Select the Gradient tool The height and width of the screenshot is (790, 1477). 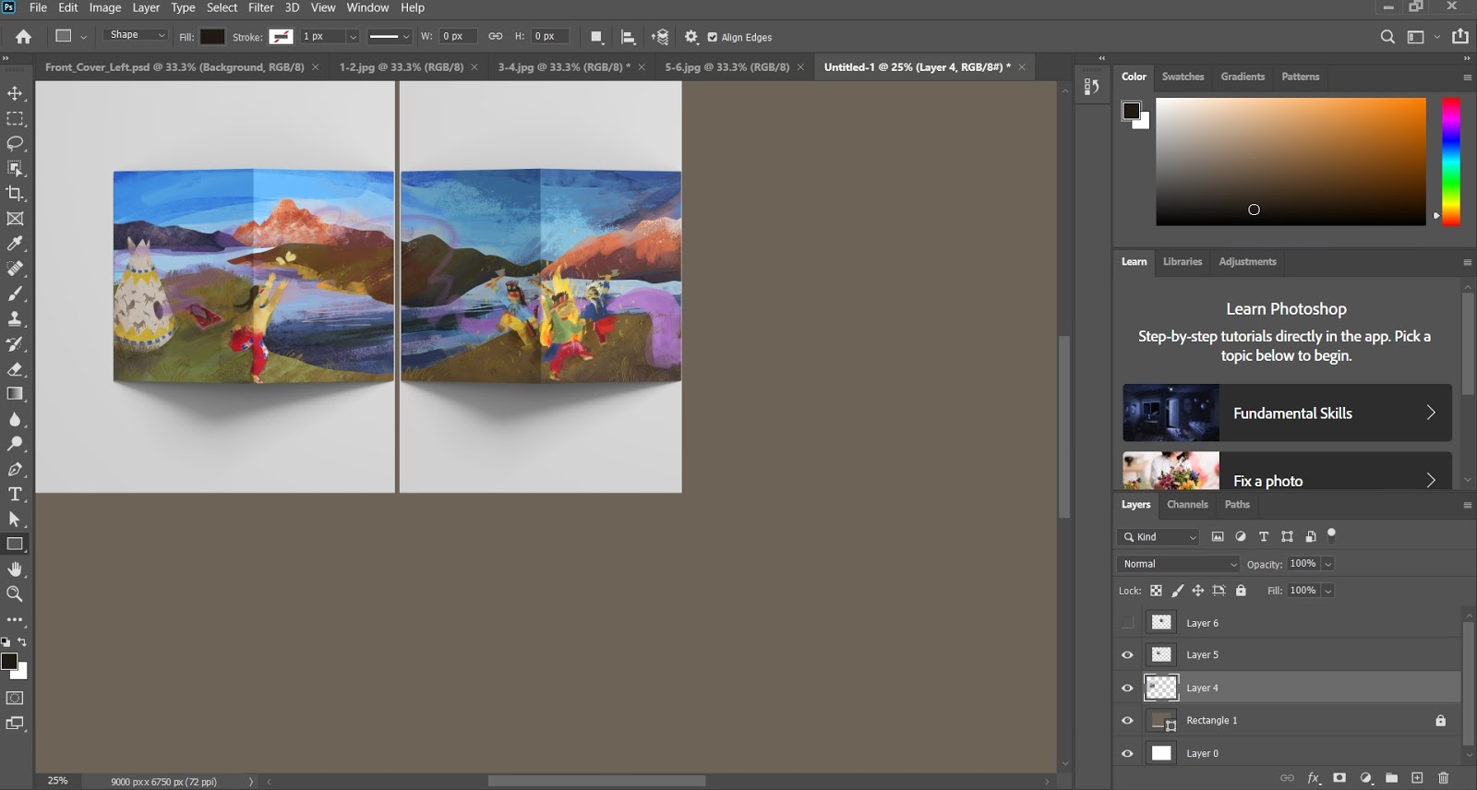click(x=15, y=394)
